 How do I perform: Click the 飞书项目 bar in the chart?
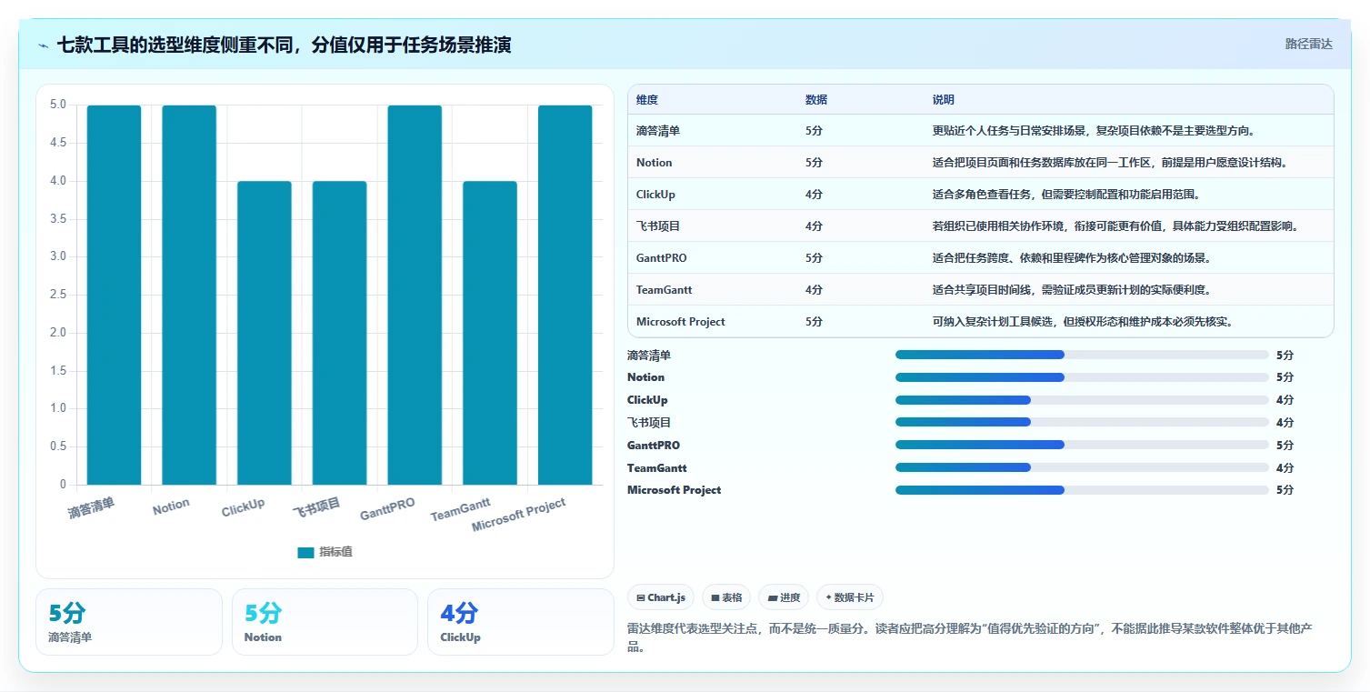tap(340, 333)
